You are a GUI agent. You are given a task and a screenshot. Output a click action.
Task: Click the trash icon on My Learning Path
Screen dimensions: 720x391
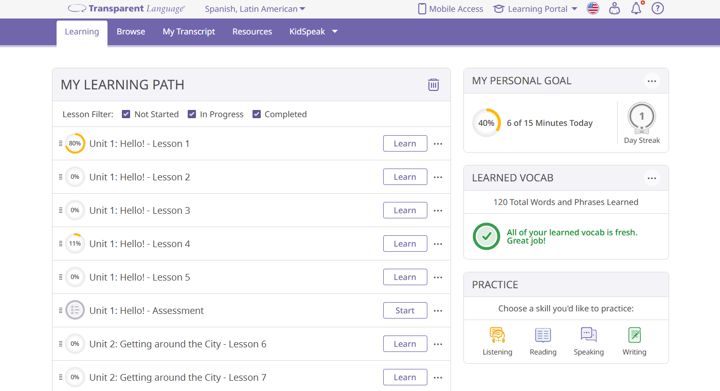tap(434, 85)
